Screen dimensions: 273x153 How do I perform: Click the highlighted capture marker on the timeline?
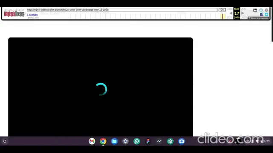pos(223,16)
